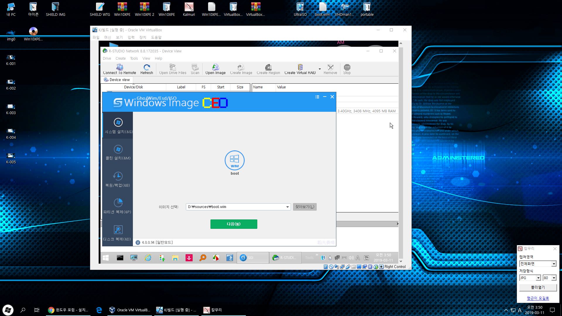Click the 폴더열기 button in 칼무리
The width and height of the screenshot is (562, 316).
point(538,288)
